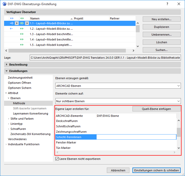The width and height of the screenshot is (185, 176).
Task: Click the Suchen... button
Action: (161, 50)
